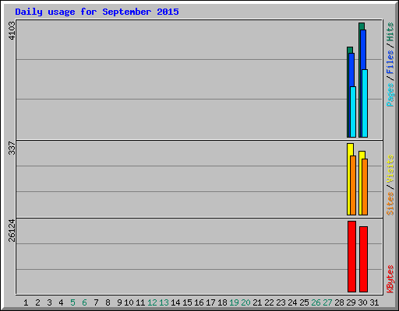Select weekend day 26 on the x-axis
Viewport: 399px width, 311px height.
click(316, 302)
